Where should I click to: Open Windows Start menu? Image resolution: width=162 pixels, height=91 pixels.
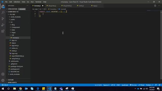(x=3, y=89)
